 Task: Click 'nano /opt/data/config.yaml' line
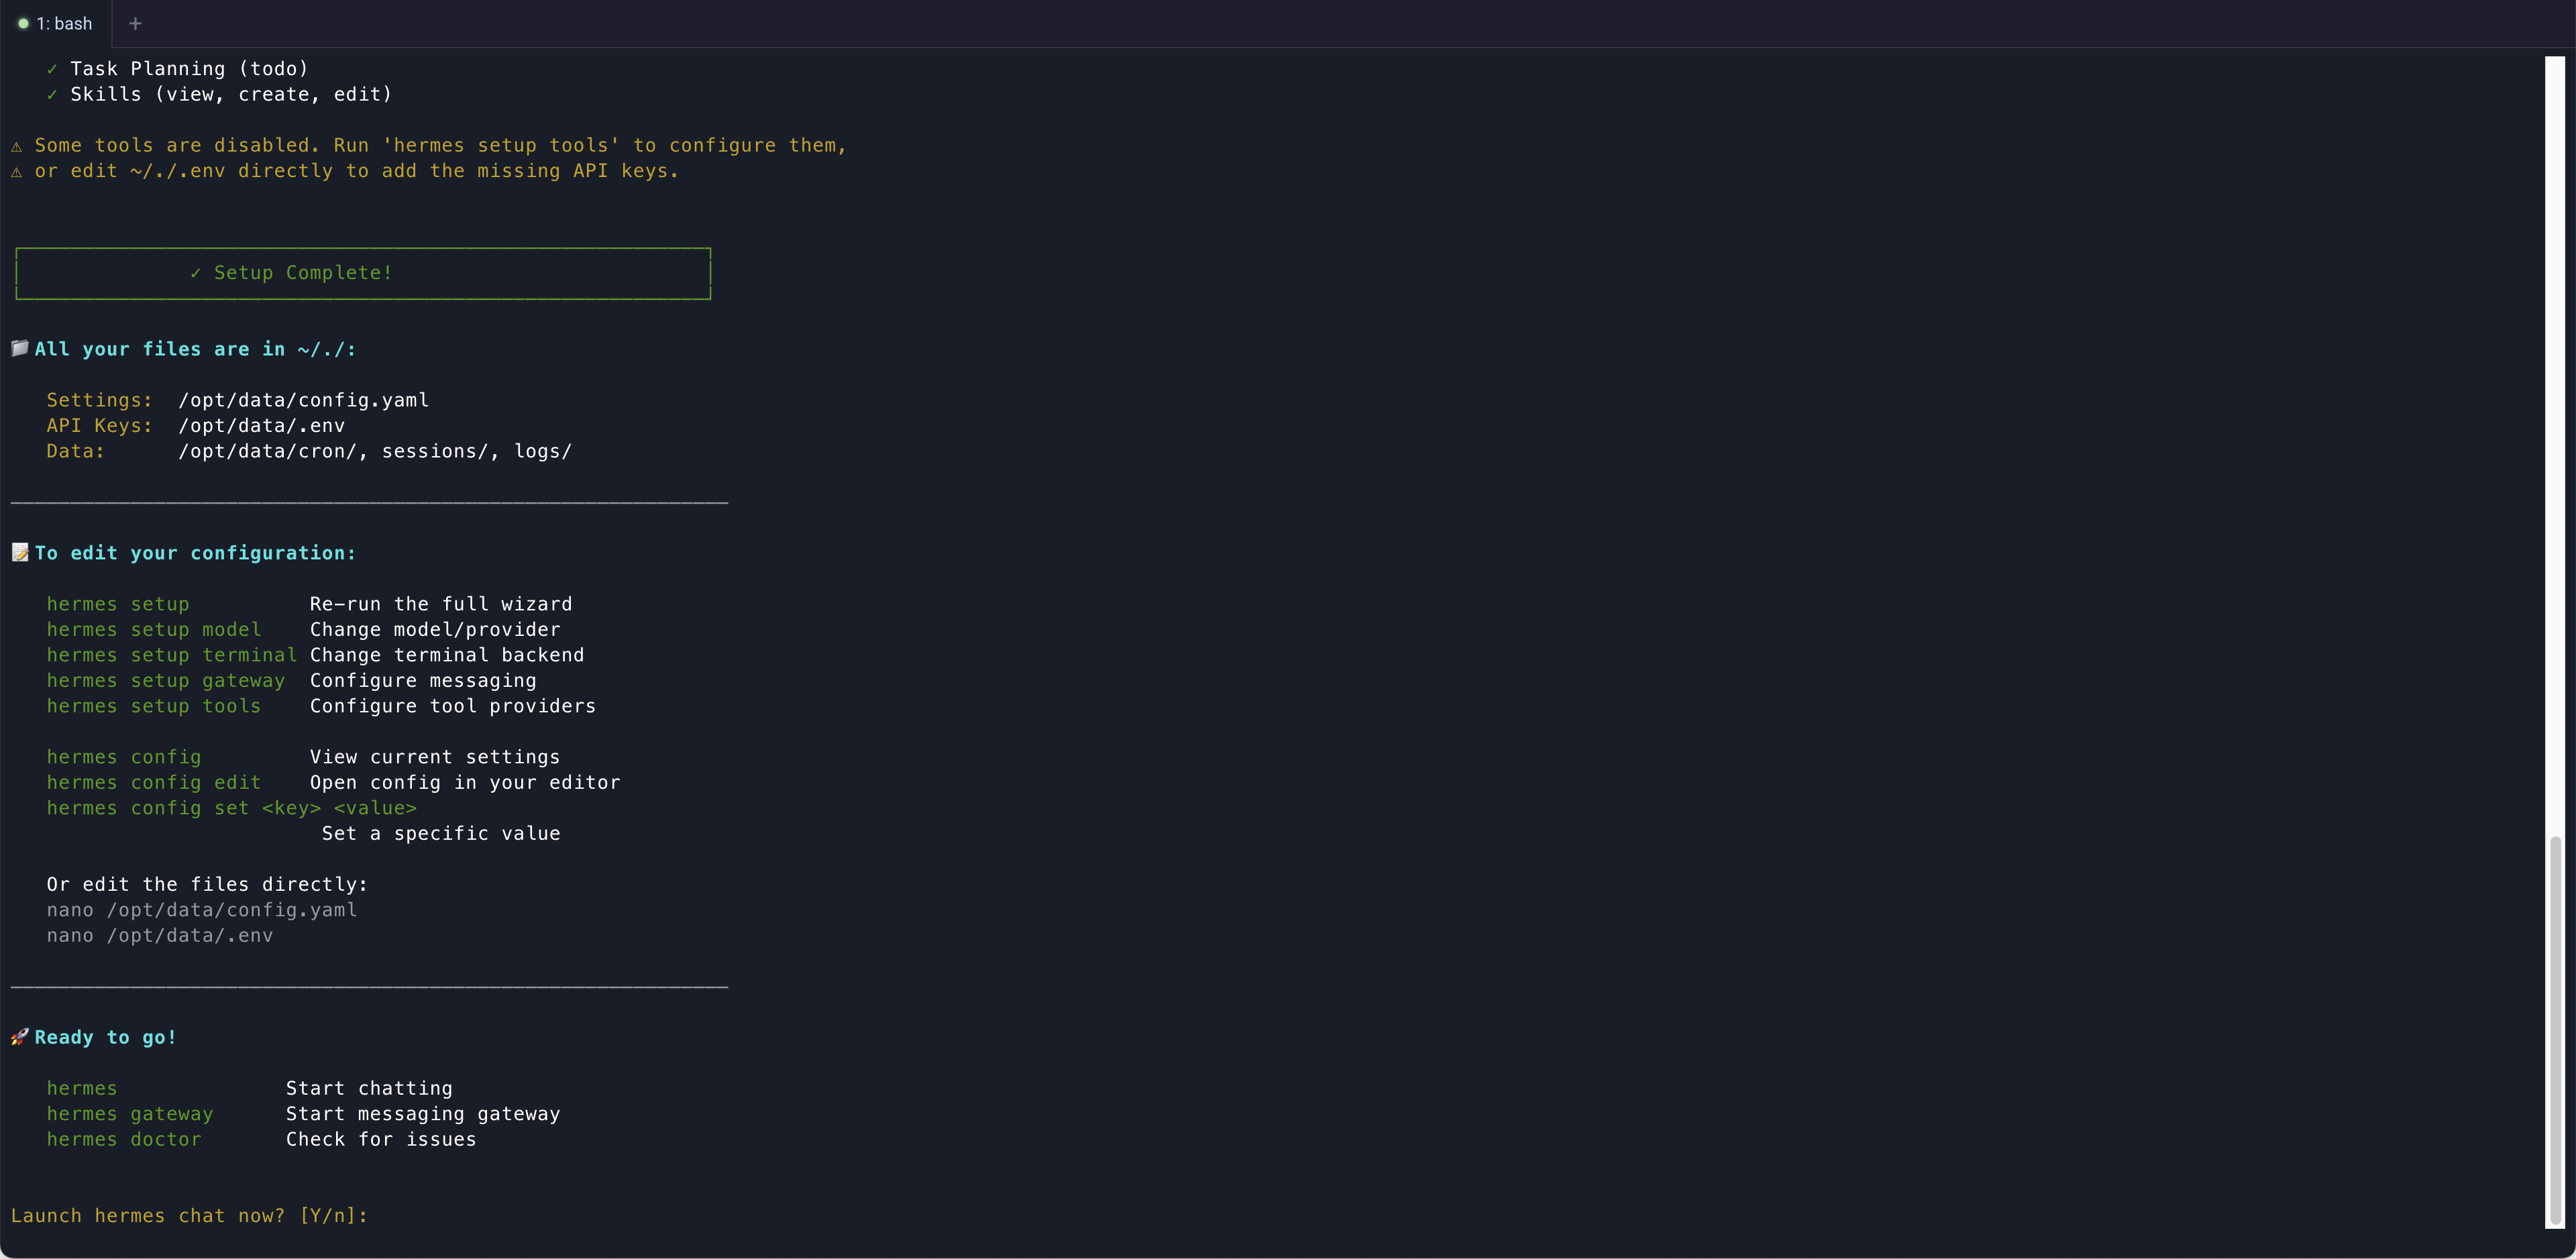click(x=202, y=910)
